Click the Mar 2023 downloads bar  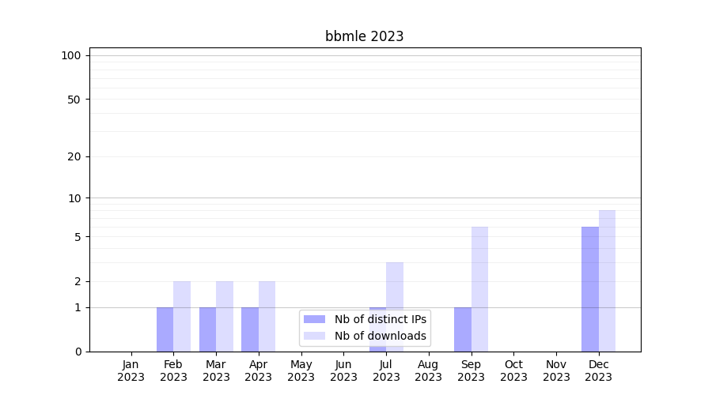click(225, 316)
